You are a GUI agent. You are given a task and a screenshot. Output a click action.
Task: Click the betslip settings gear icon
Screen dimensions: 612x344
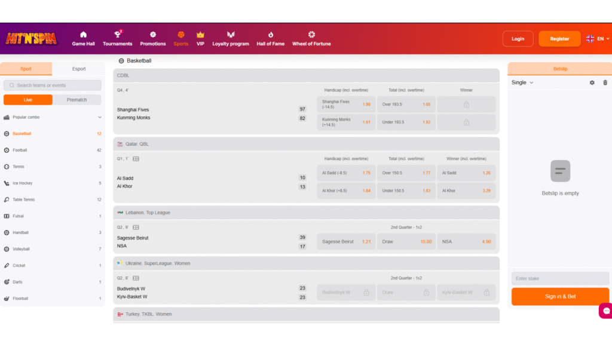click(592, 83)
